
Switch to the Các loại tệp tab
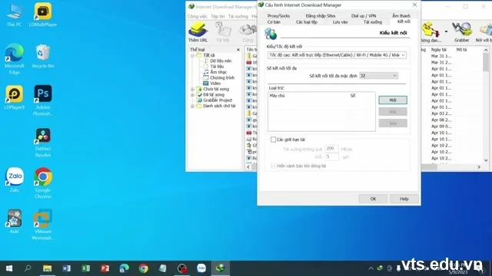307,22
